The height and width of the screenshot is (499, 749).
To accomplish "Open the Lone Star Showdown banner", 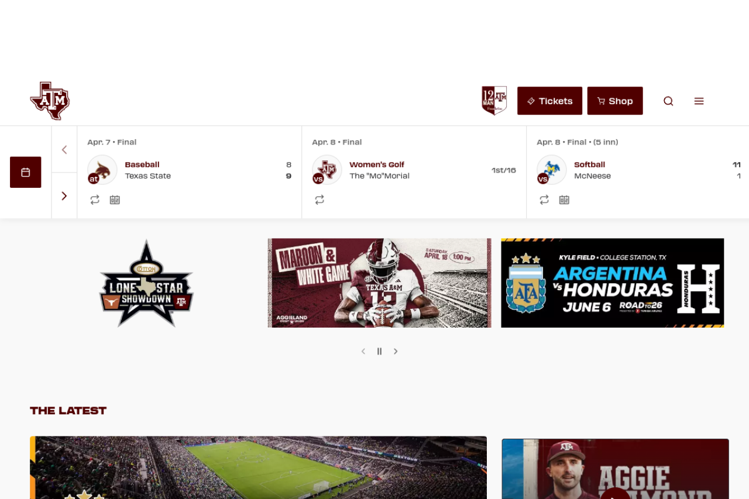I will coord(146,283).
